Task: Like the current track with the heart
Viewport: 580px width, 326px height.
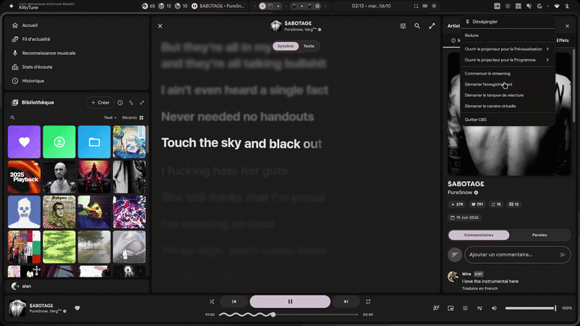Action: [x=78, y=308]
